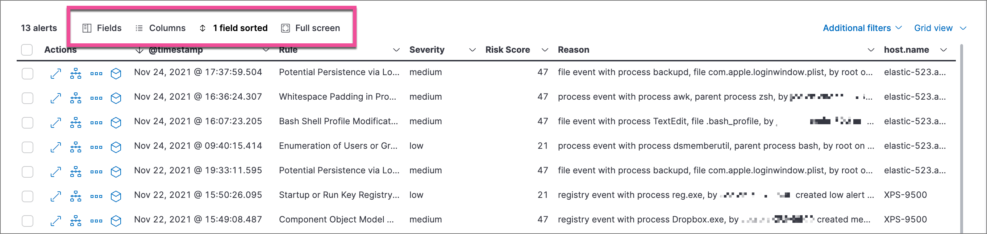Open the Fields browser

102,28
